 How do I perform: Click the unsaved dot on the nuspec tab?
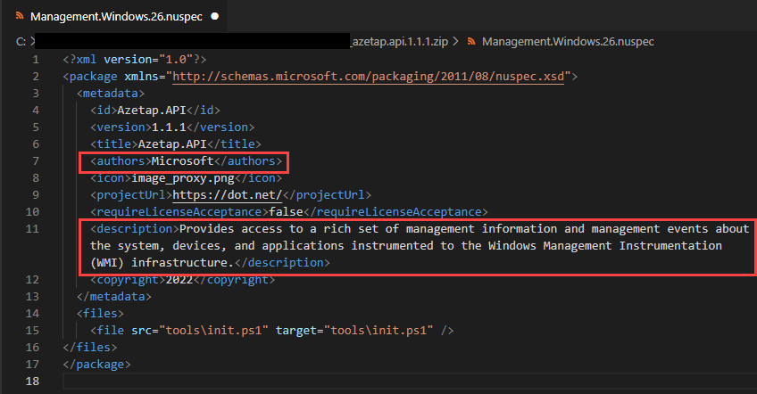pyautogui.click(x=215, y=16)
